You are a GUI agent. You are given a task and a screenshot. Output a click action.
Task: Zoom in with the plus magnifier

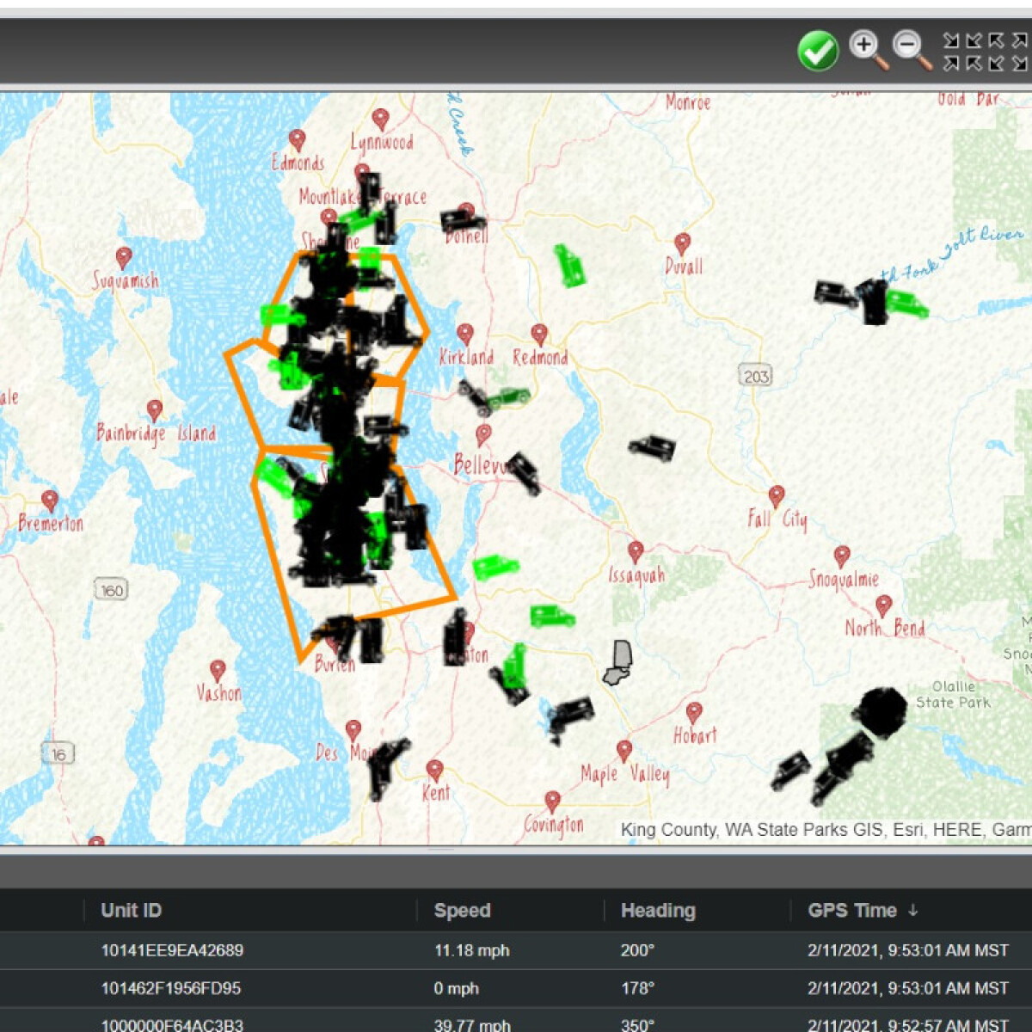(868, 49)
